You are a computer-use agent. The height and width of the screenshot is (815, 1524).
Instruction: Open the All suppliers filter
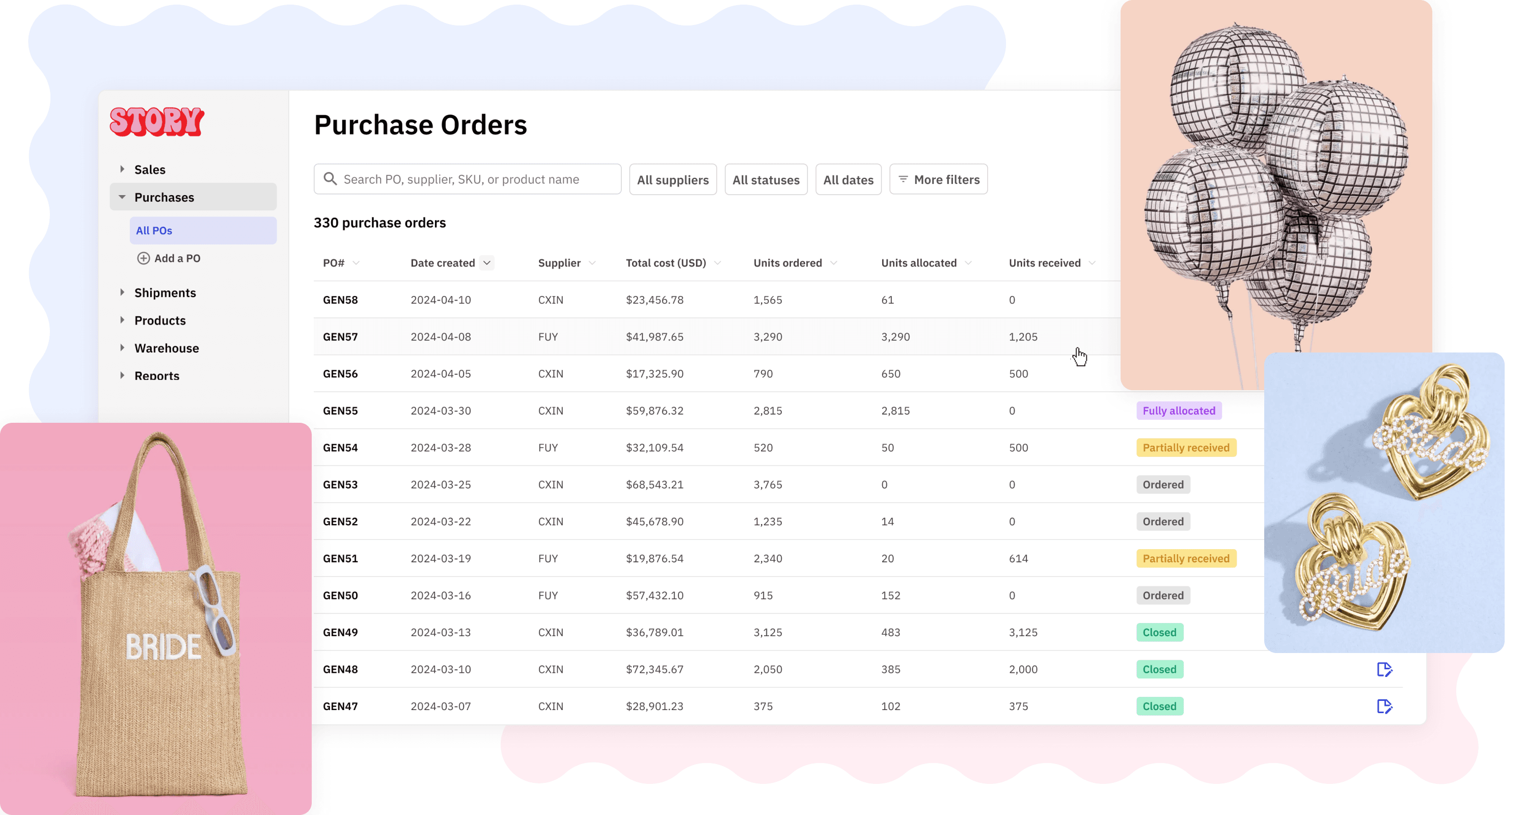(x=673, y=180)
